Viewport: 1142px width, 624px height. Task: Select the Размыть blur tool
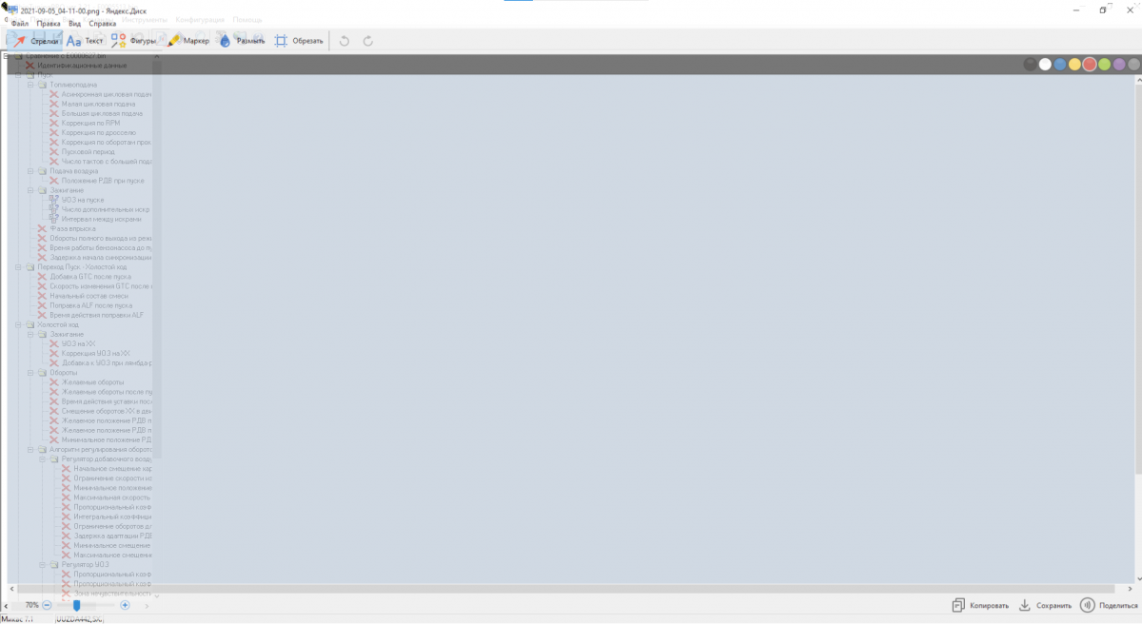click(242, 41)
